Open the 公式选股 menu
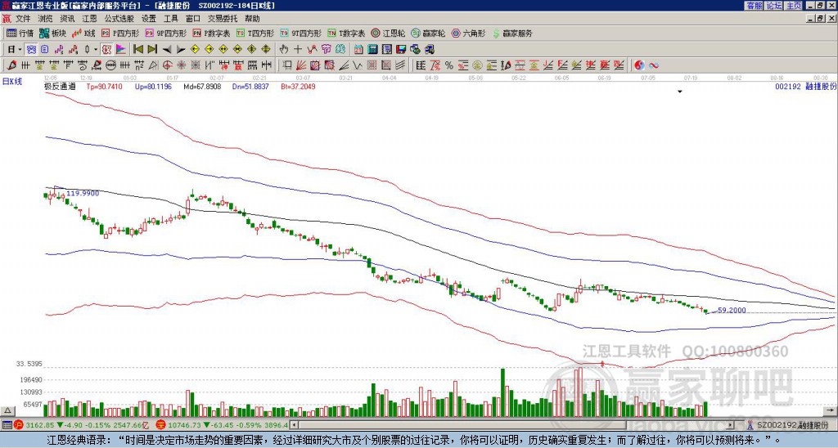This screenshot has height=448, width=838. (x=119, y=19)
